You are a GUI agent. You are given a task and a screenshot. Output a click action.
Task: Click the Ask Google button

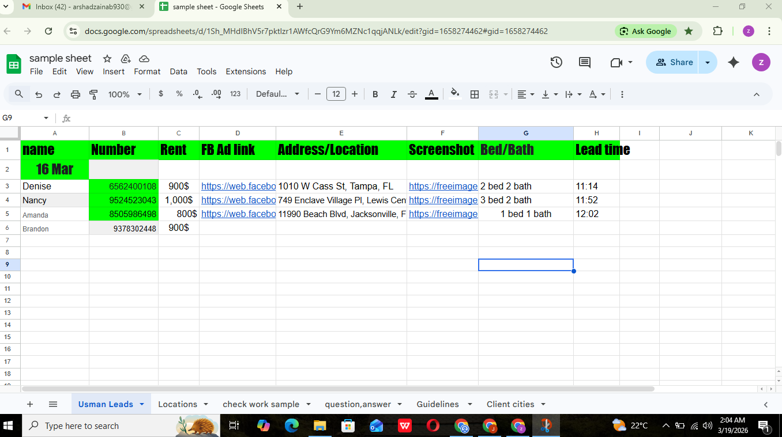tap(645, 31)
